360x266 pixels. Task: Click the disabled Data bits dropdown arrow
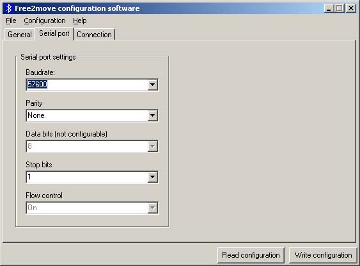pos(152,146)
